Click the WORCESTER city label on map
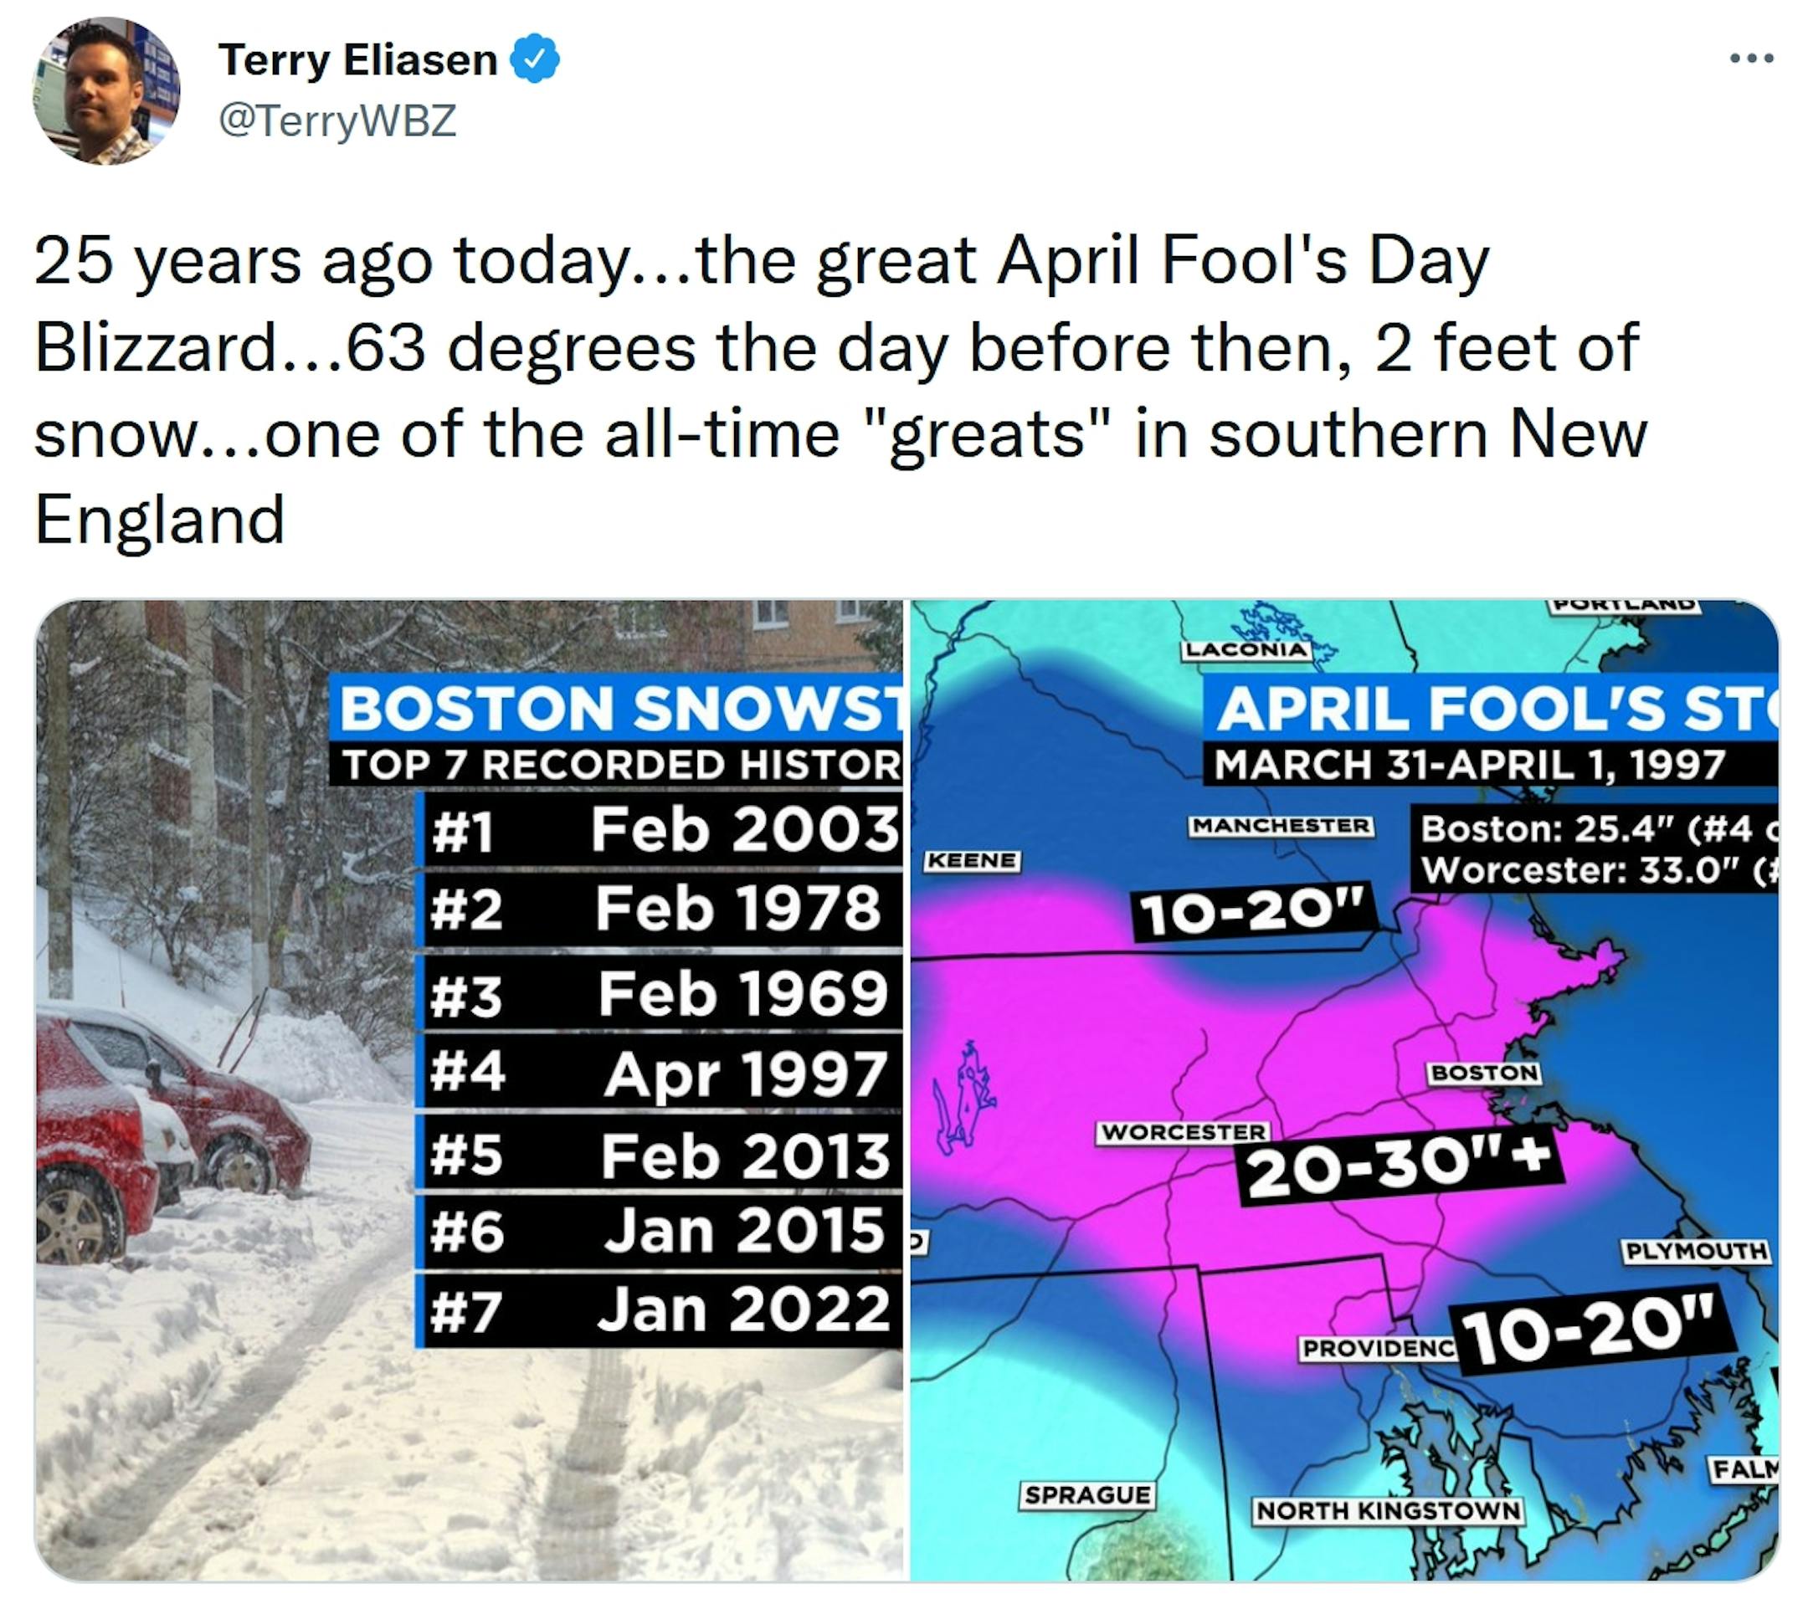Viewport: 1808px width, 1599px height. click(1184, 1132)
